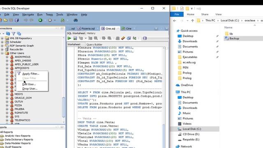Click the Clear eraser icon

123,38
